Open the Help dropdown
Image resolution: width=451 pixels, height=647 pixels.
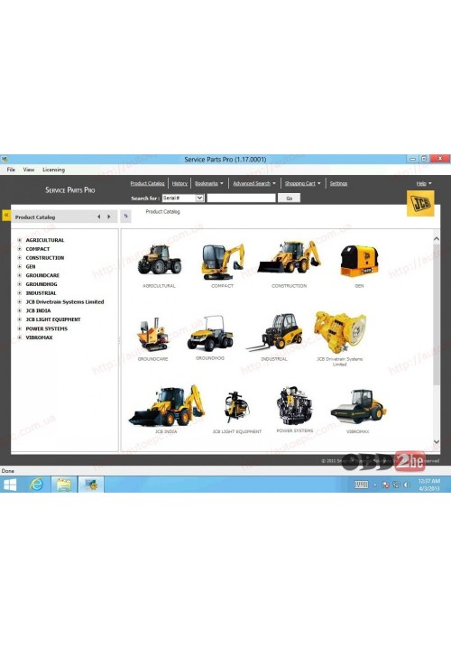coord(424,183)
